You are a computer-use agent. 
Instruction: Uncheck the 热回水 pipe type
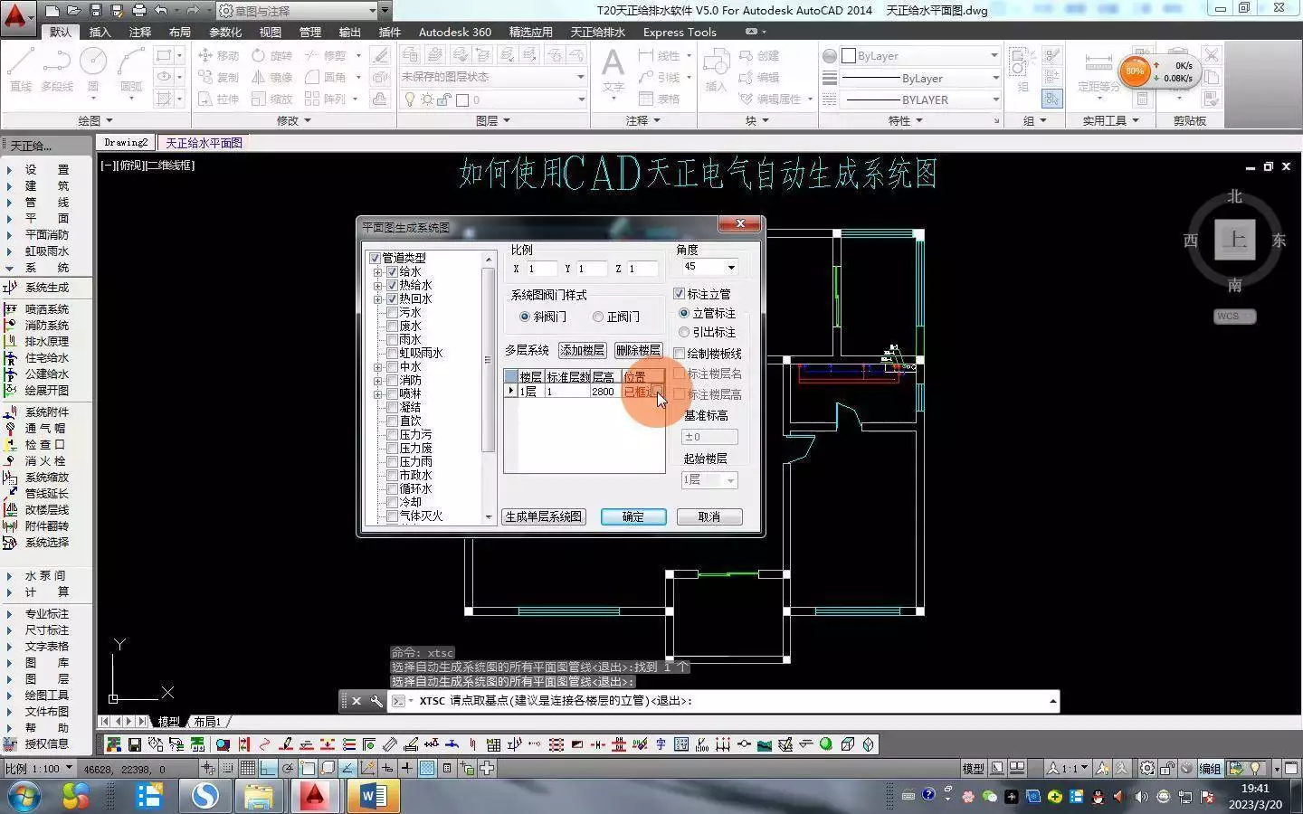(x=393, y=298)
